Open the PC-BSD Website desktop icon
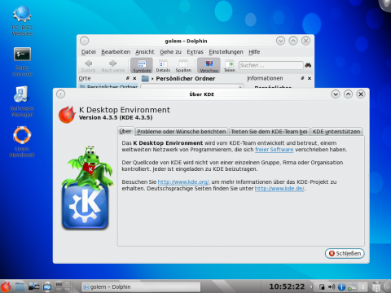391x293 pixels. (x=22, y=21)
